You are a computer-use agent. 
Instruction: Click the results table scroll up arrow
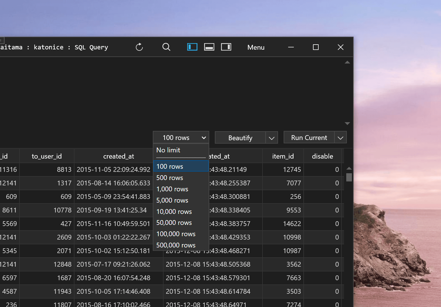click(x=349, y=168)
